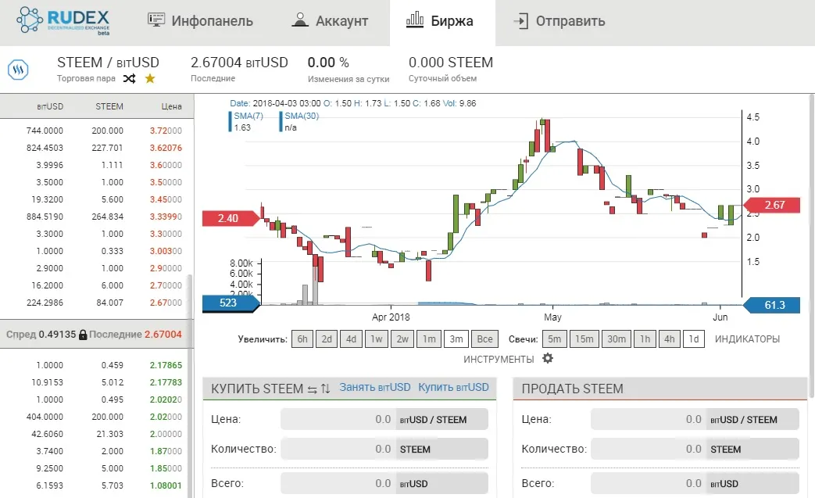Open the Отправить tab

(x=559, y=21)
